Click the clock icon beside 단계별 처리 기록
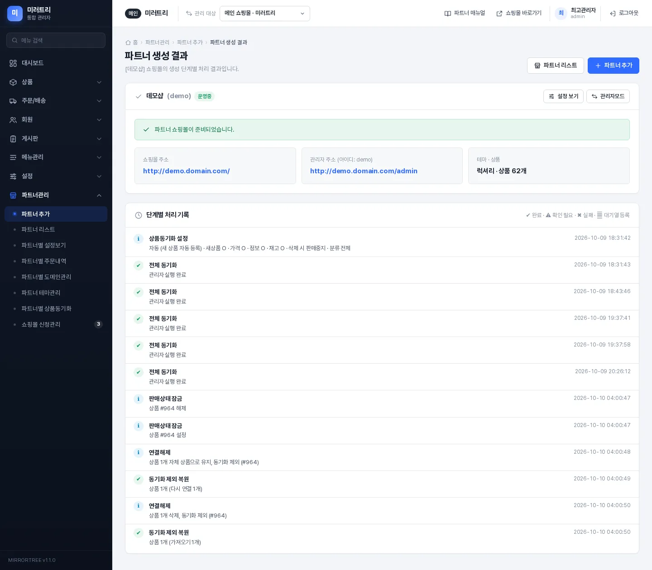 139,215
